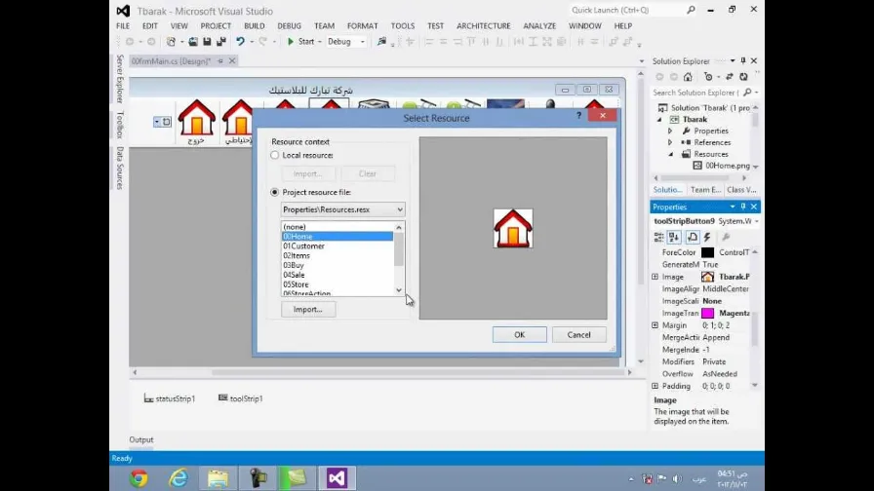874x491 pixels.
Task: Open the FORMAT menu
Action: (x=362, y=25)
